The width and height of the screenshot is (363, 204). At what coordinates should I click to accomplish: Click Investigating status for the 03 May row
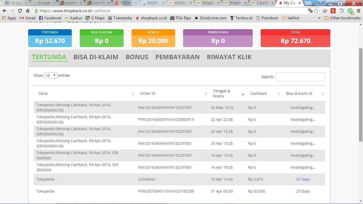click(x=303, y=108)
